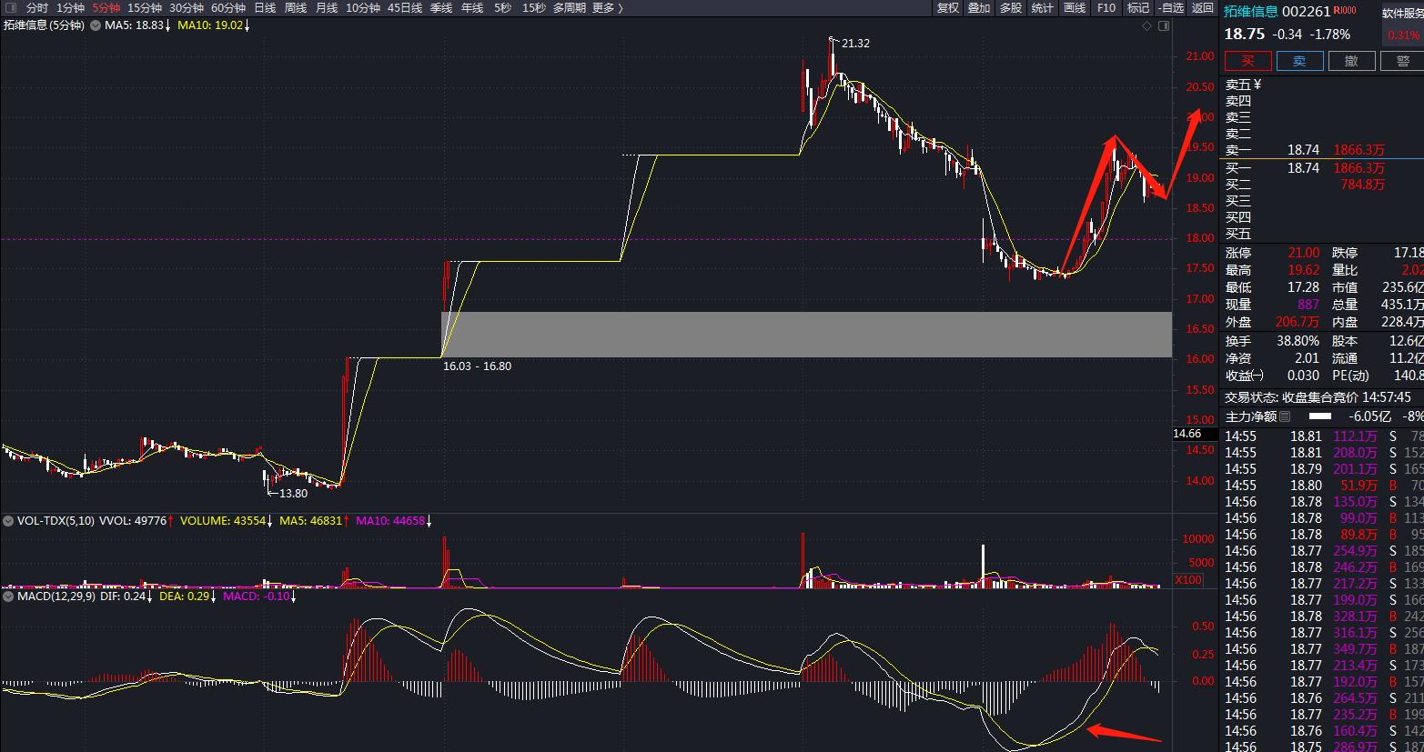Image resolution: width=1424 pixels, height=752 pixels.
Task: Click the 拓维信息 stock name header
Action: [1250, 11]
